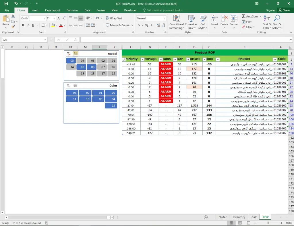
Task: Click into the Name Box field
Action: click(x=22, y=40)
